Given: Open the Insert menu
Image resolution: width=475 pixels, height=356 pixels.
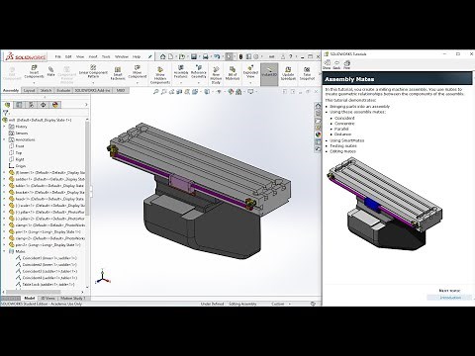Looking at the screenshot, I should 93,56.
